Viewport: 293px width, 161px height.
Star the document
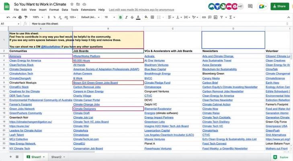click(x=72, y=4)
